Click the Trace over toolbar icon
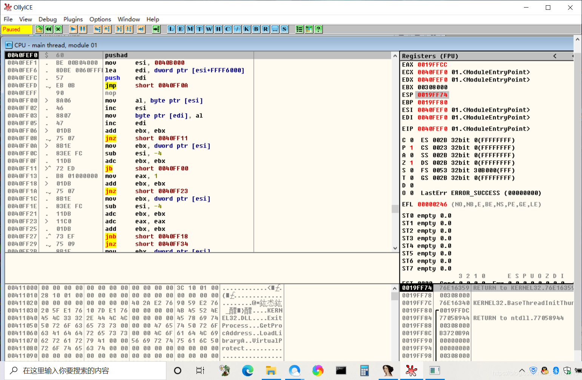 (x=129, y=29)
